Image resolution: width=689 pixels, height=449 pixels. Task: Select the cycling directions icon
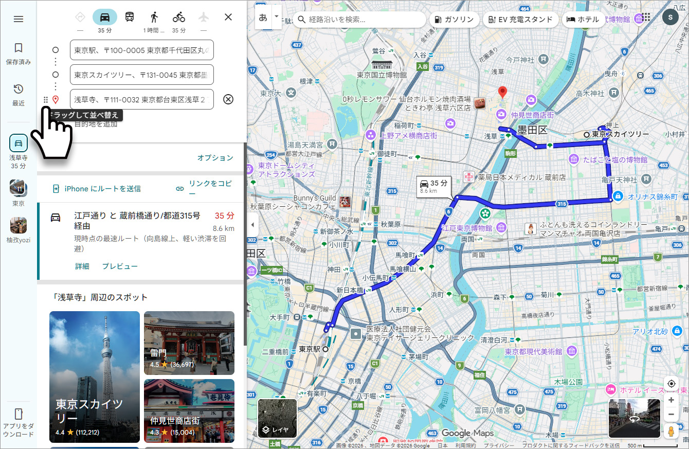click(x=178, y=16)
